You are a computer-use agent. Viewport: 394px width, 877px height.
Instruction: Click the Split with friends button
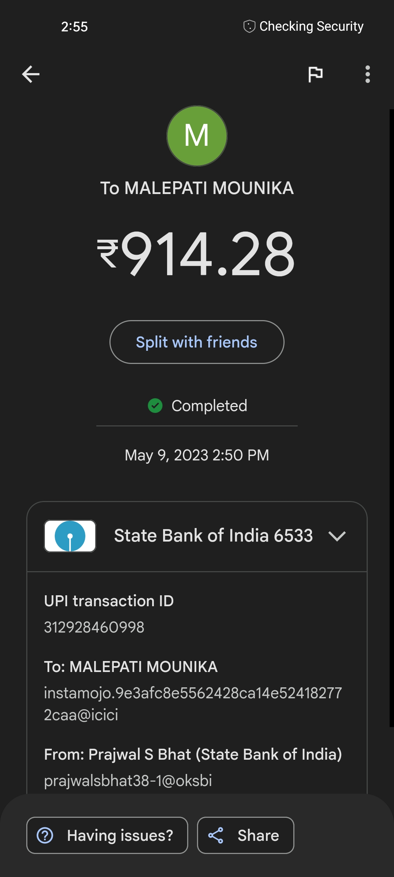click(197, 342)
